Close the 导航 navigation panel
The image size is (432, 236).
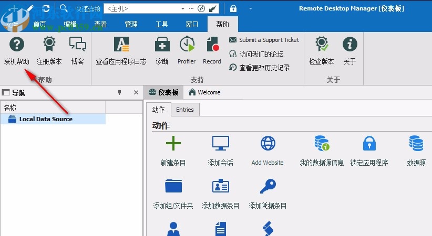136,92
